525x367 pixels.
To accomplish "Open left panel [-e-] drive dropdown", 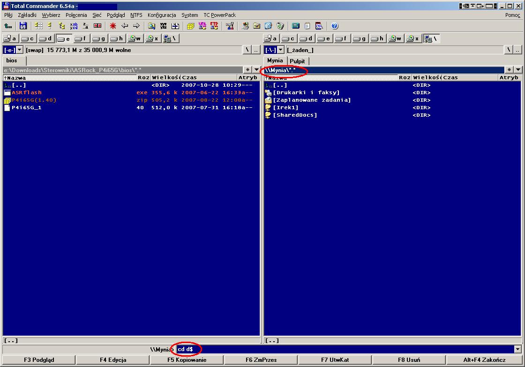I will 20,50.
